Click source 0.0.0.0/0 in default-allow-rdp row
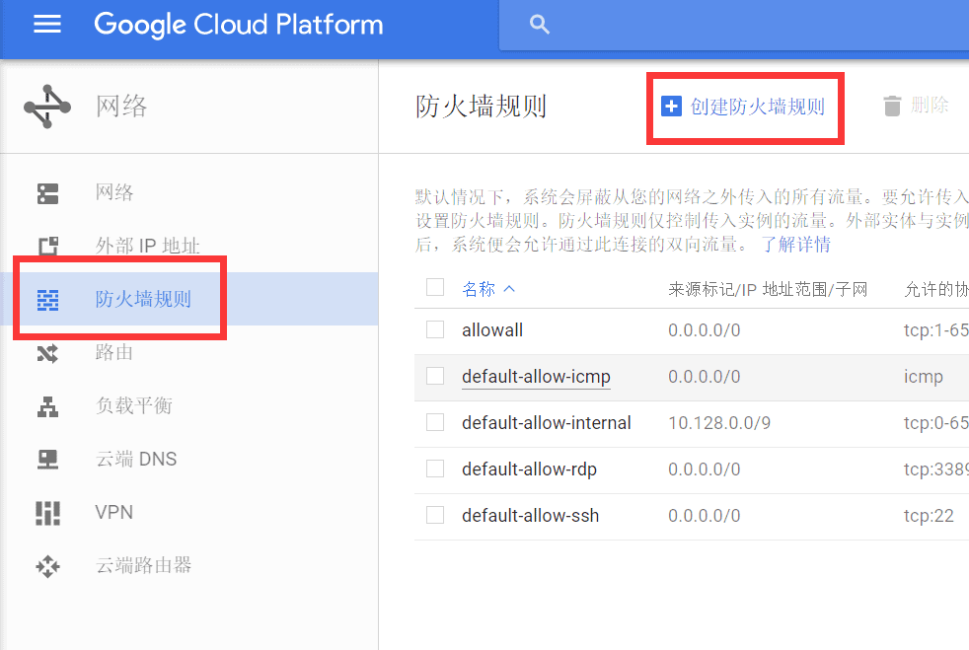 coord(704,469)
